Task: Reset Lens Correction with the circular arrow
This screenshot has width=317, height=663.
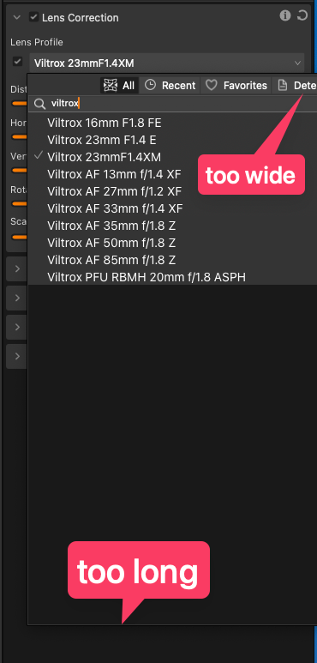Action: (x=302, y=16)
